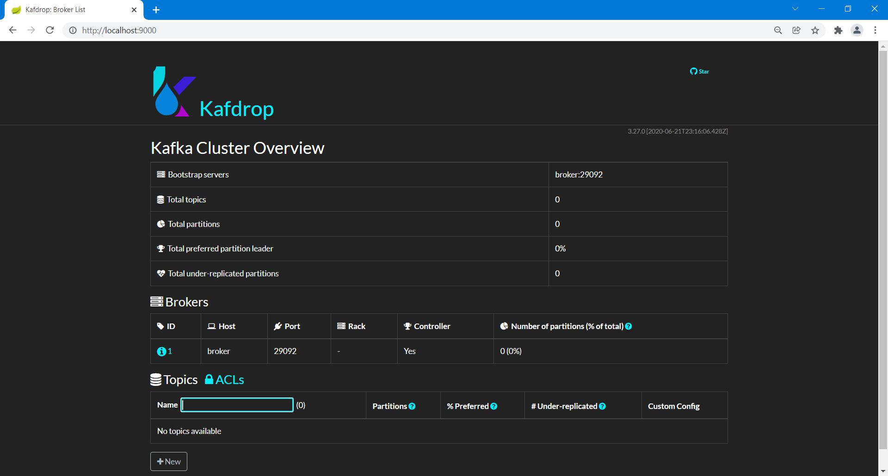The image size is (888, 476).
Task: Open a new browser tab
Action: pyautogui.click(x=156, y=10)
